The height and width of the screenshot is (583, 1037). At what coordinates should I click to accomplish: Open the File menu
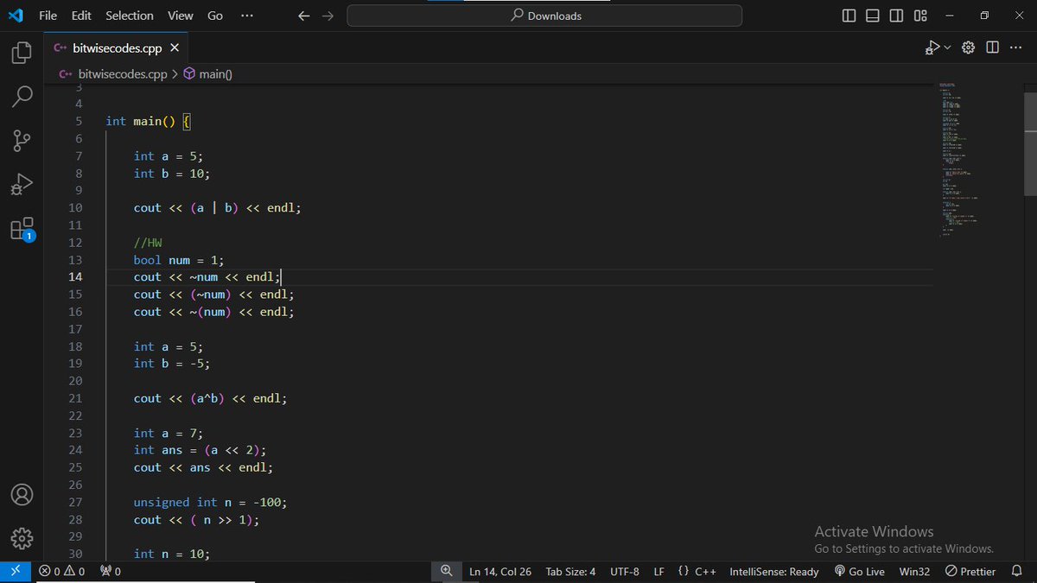[x=48, y=16]
